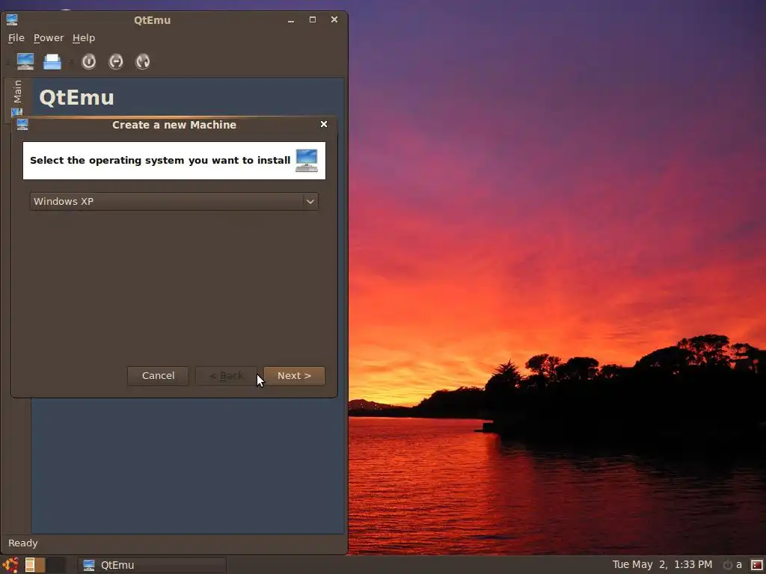Select the Main vertical tab
The image size is (766, 574).
(18, 97)
